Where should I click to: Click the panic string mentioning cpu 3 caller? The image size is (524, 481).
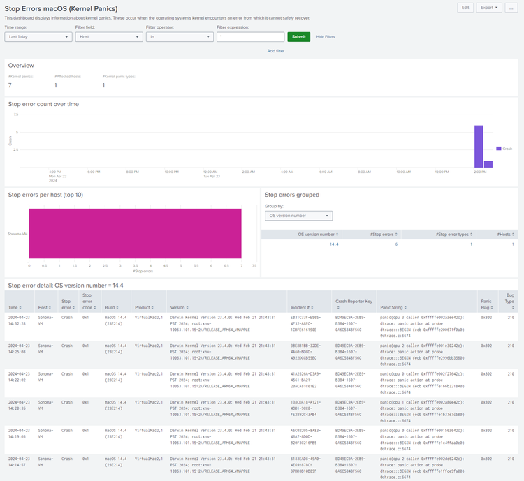422,327
